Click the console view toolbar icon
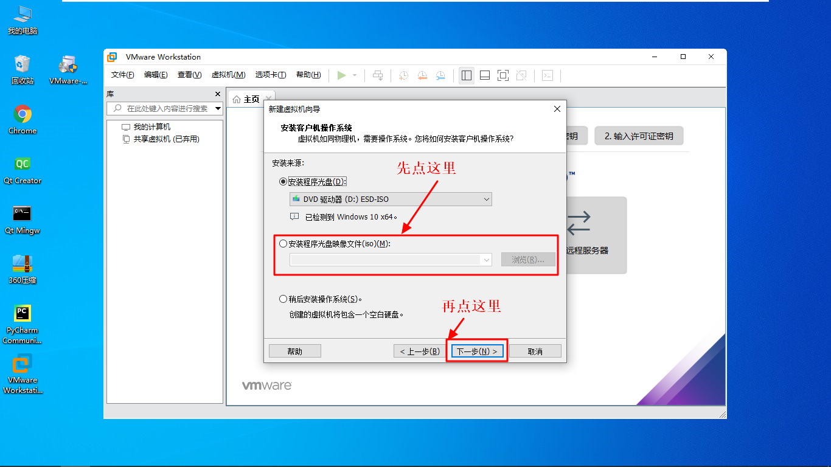Image resolution: width=831 pixels, height=467 pixels. pyautogui.click(x=548, y=75)
